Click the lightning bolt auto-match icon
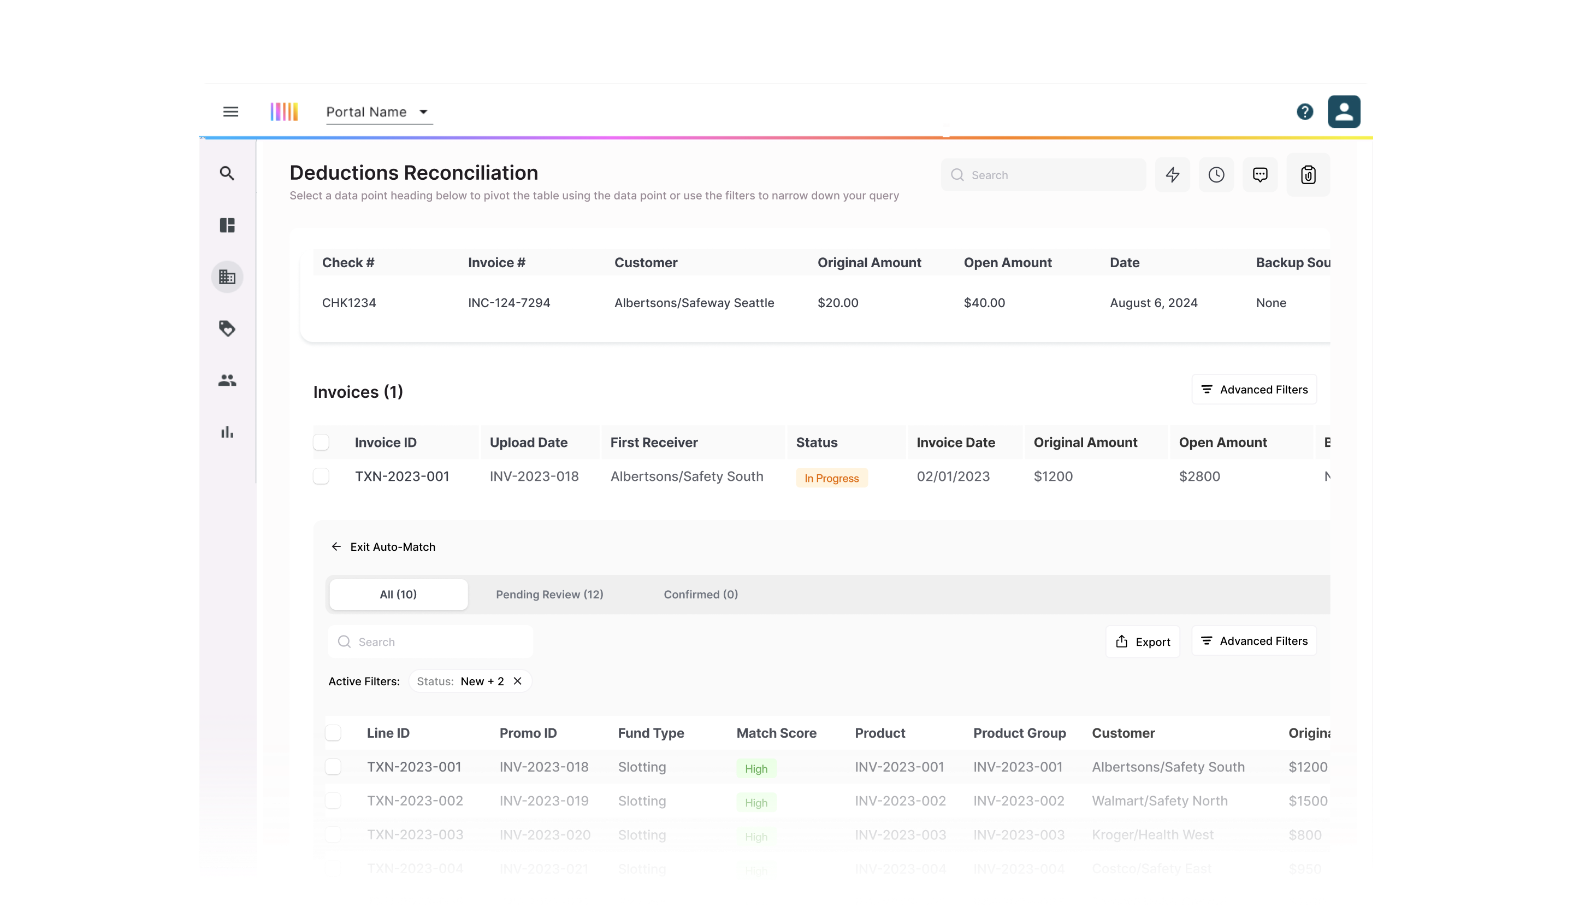The image size is (1573, 906). [1173, 175]
